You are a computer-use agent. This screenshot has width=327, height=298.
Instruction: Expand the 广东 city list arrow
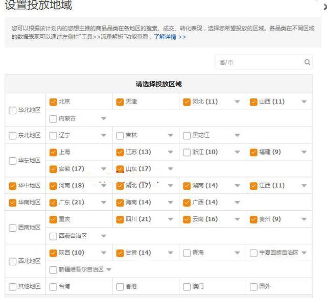(104, 203)
